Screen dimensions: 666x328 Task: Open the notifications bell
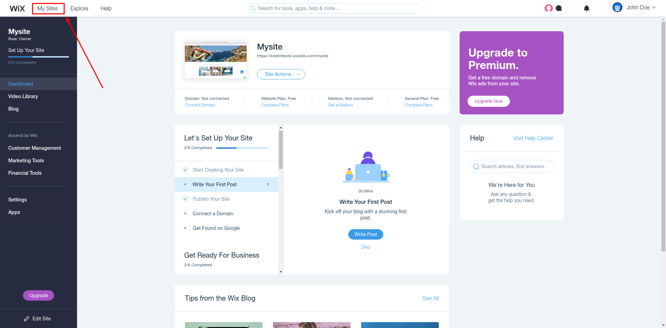pyautogui.click(x=587, y=8)
